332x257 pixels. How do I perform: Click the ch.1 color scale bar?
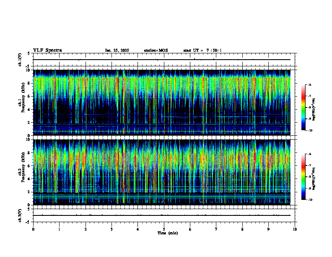point(303,108)
